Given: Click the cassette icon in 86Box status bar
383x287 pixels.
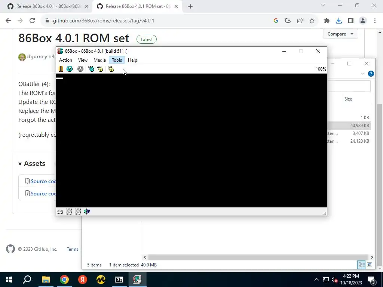Looking at the screenshot, I should [60, 212].
